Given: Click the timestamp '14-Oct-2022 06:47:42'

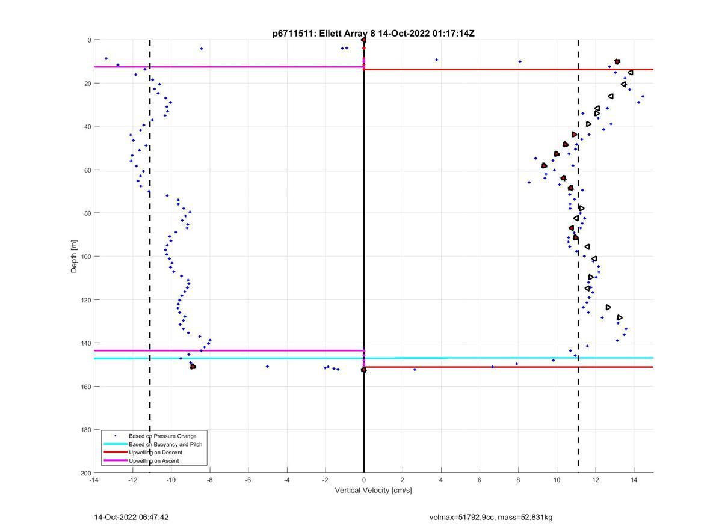Looking at the screenshot, I should tap(131, 517).
